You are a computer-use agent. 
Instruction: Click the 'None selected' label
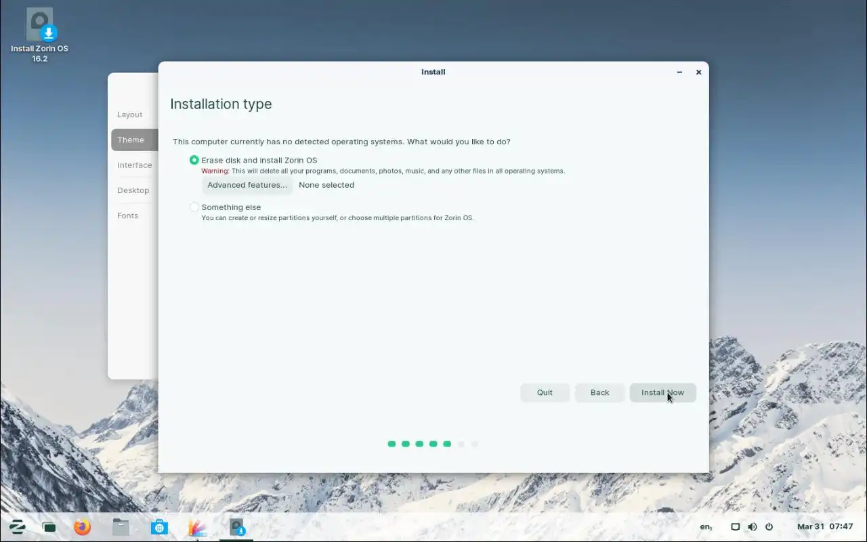pos(326,185)
